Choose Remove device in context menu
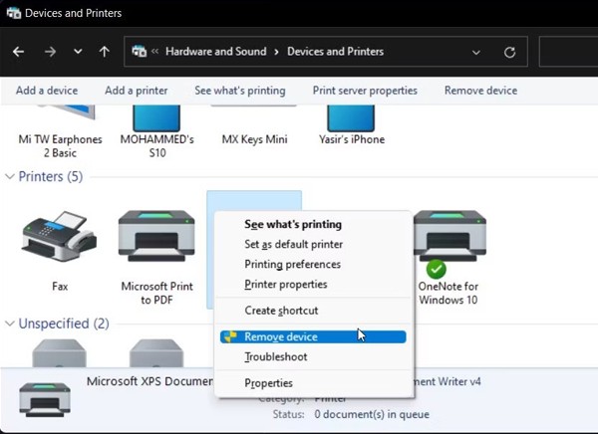The image size is (598, 434). [314, 336]
